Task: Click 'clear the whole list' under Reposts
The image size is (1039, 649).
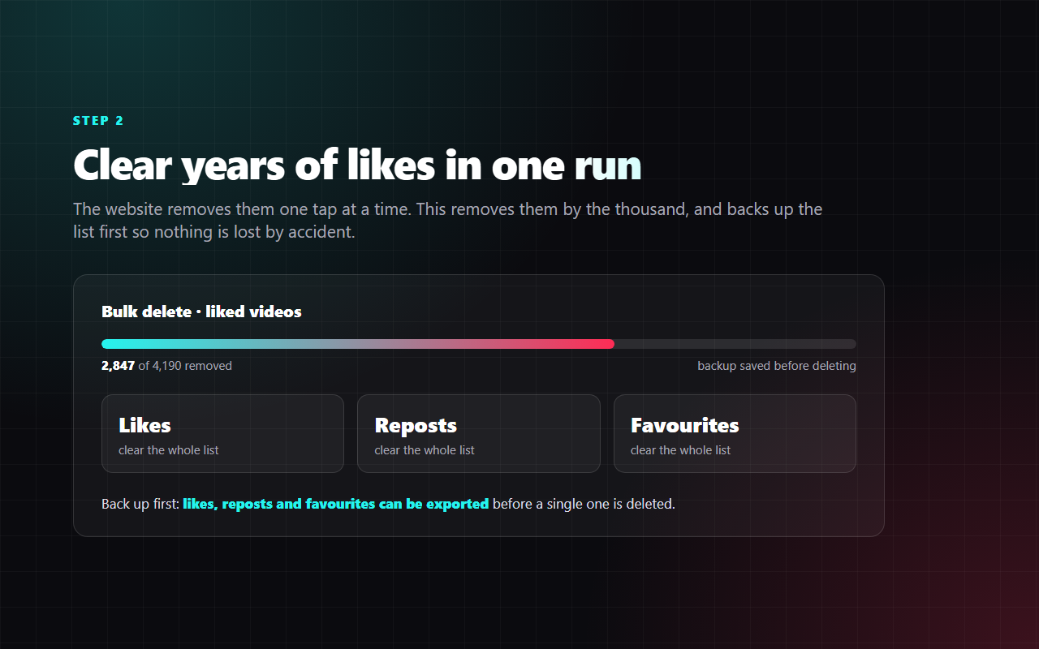Action: click(425, 450)
